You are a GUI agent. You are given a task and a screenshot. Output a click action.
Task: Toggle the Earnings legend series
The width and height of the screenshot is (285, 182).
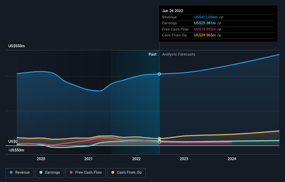click(x=50, y=173)
